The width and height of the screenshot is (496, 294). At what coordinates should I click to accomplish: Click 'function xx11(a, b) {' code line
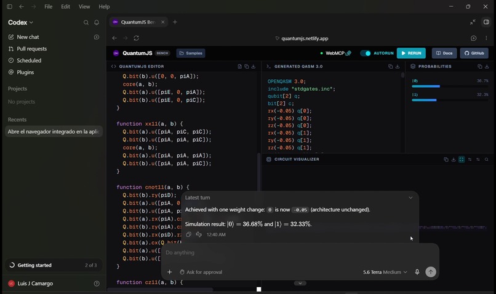[150, 124]
